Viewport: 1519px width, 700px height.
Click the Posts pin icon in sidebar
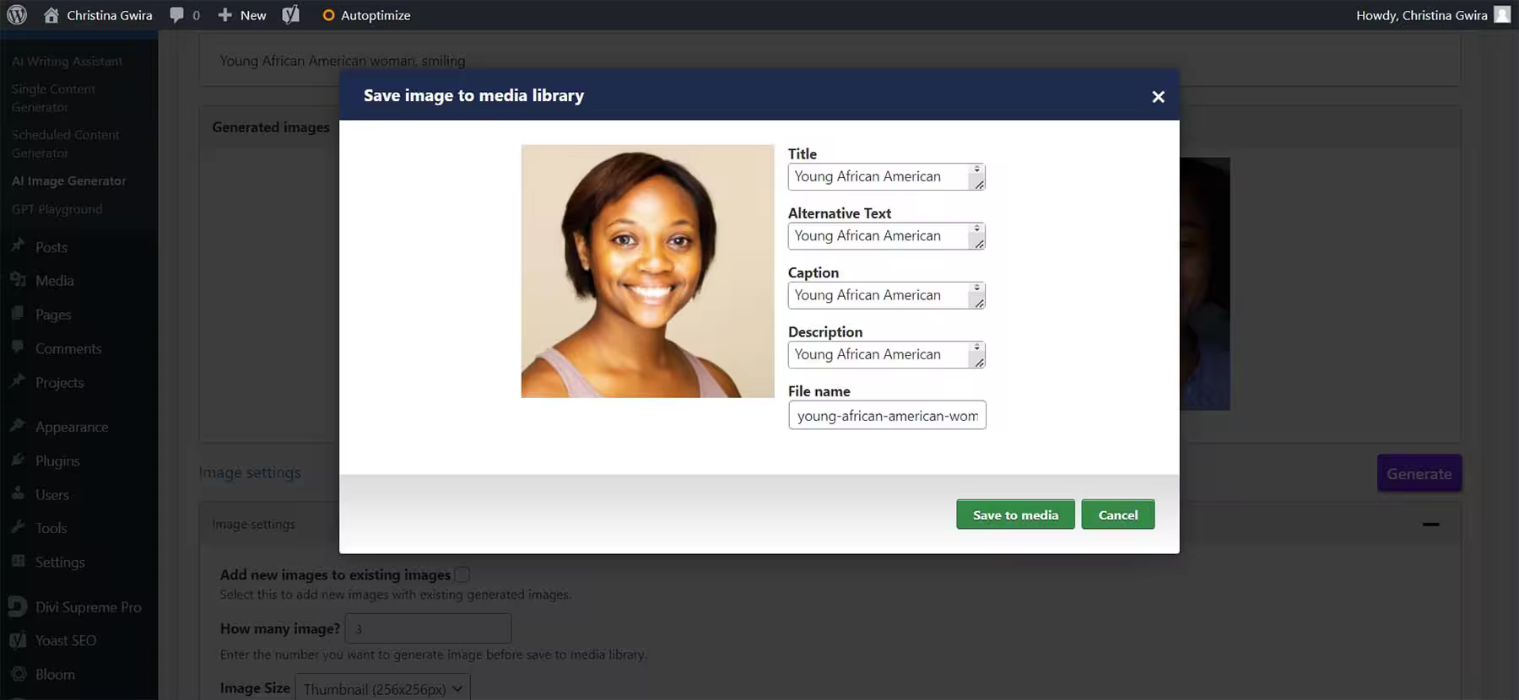[x=18, y=246]
